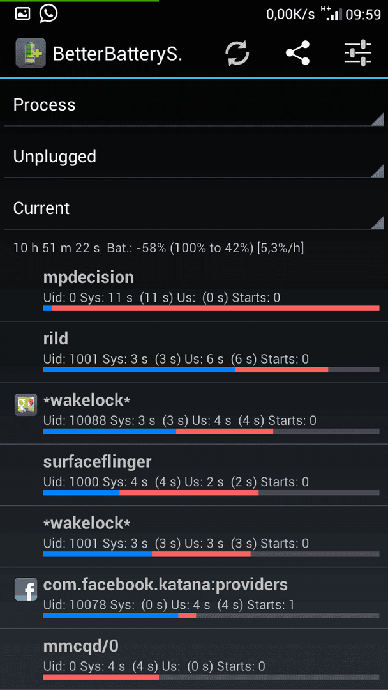Tap the Google Maps icon beside *wakelock*
The height and width of the screenshot is (690, 388).
coord(26,405)
